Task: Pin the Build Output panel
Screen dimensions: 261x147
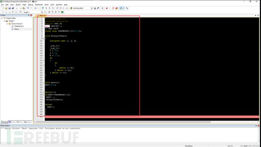Action: [x=256, y=126]
